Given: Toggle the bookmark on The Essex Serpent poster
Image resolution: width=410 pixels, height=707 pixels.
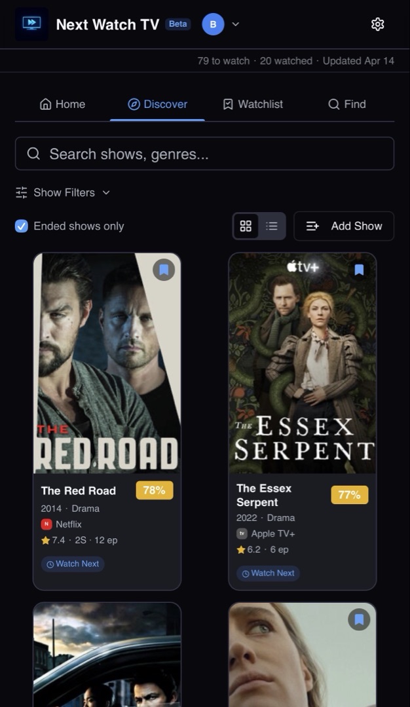Looking at the screenshot, I should click(359, 268).
